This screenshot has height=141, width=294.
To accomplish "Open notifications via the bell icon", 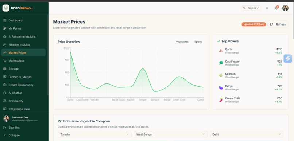I will tap(276, 8).
